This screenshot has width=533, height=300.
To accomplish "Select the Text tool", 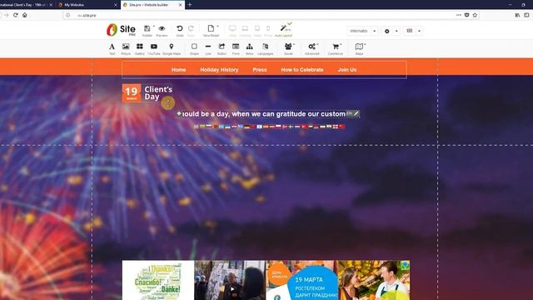I will tap(112, 47).
